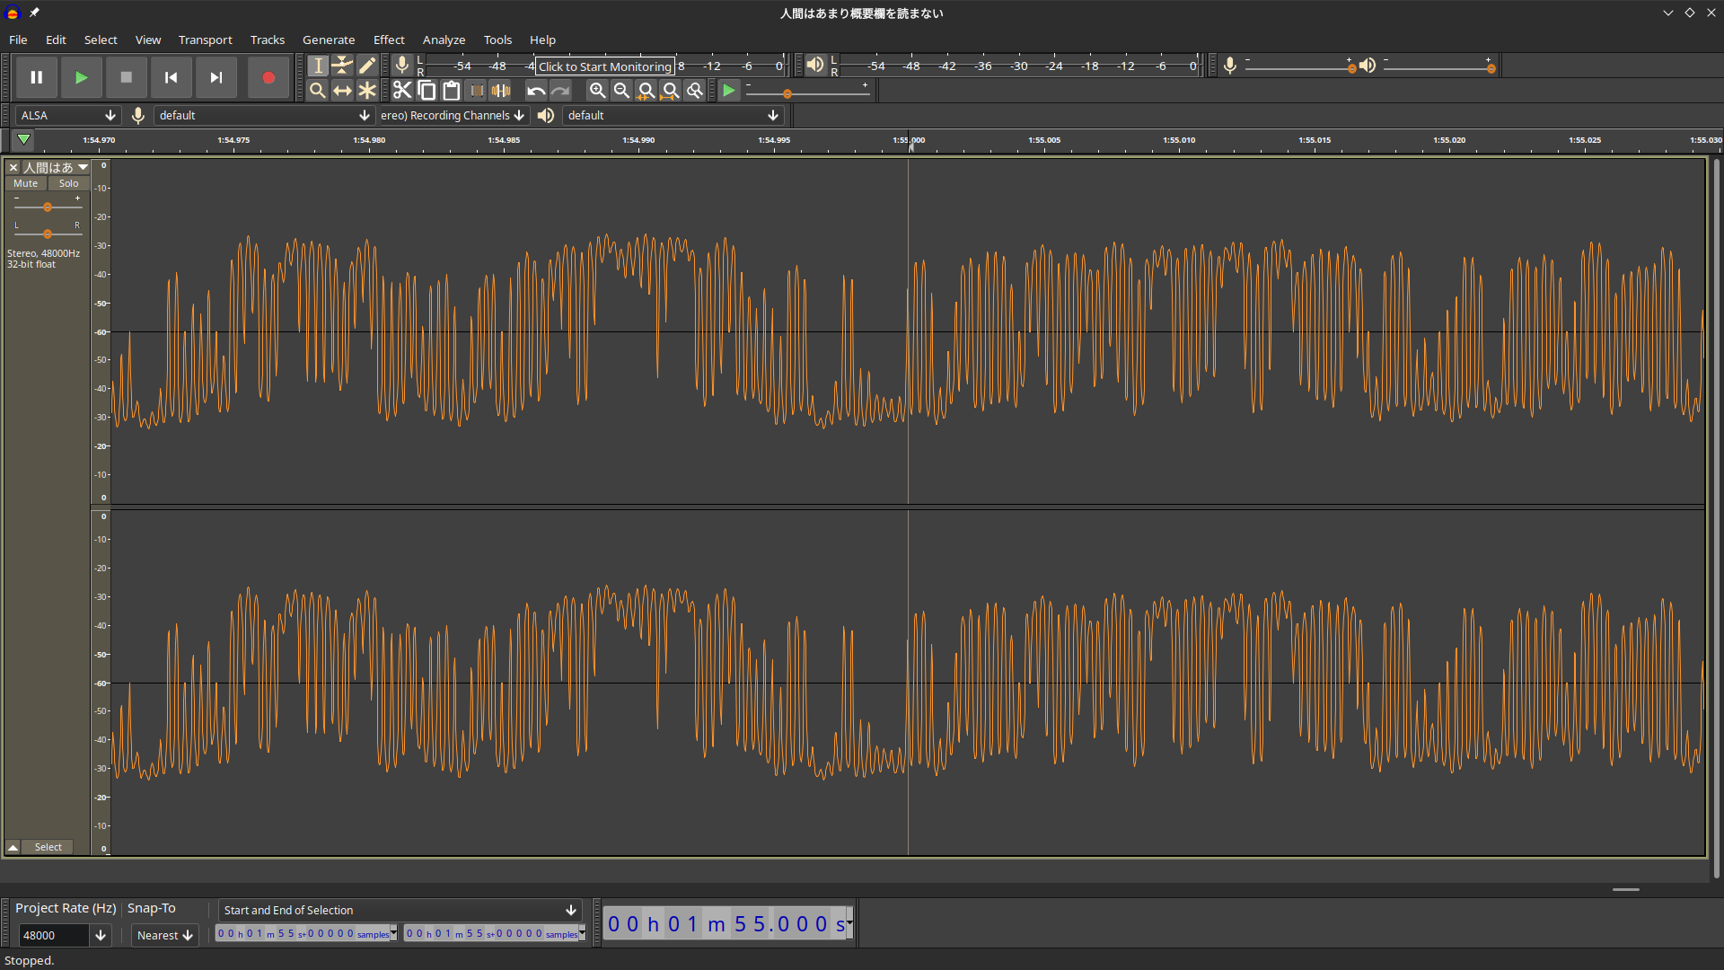Open the Edit menu

click(56, 40)
